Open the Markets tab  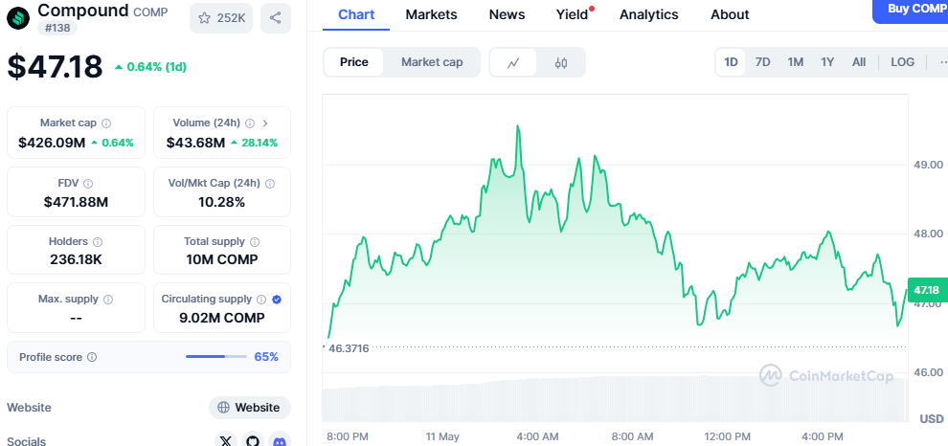click(431, 14)
